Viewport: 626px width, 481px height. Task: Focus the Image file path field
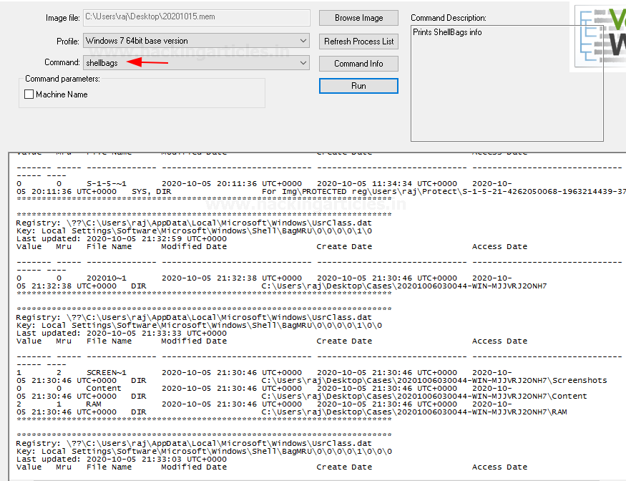tap(196, 17)
